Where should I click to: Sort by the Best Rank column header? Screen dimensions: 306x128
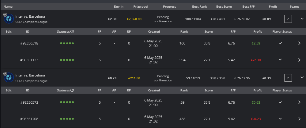[x=199, y=7]
